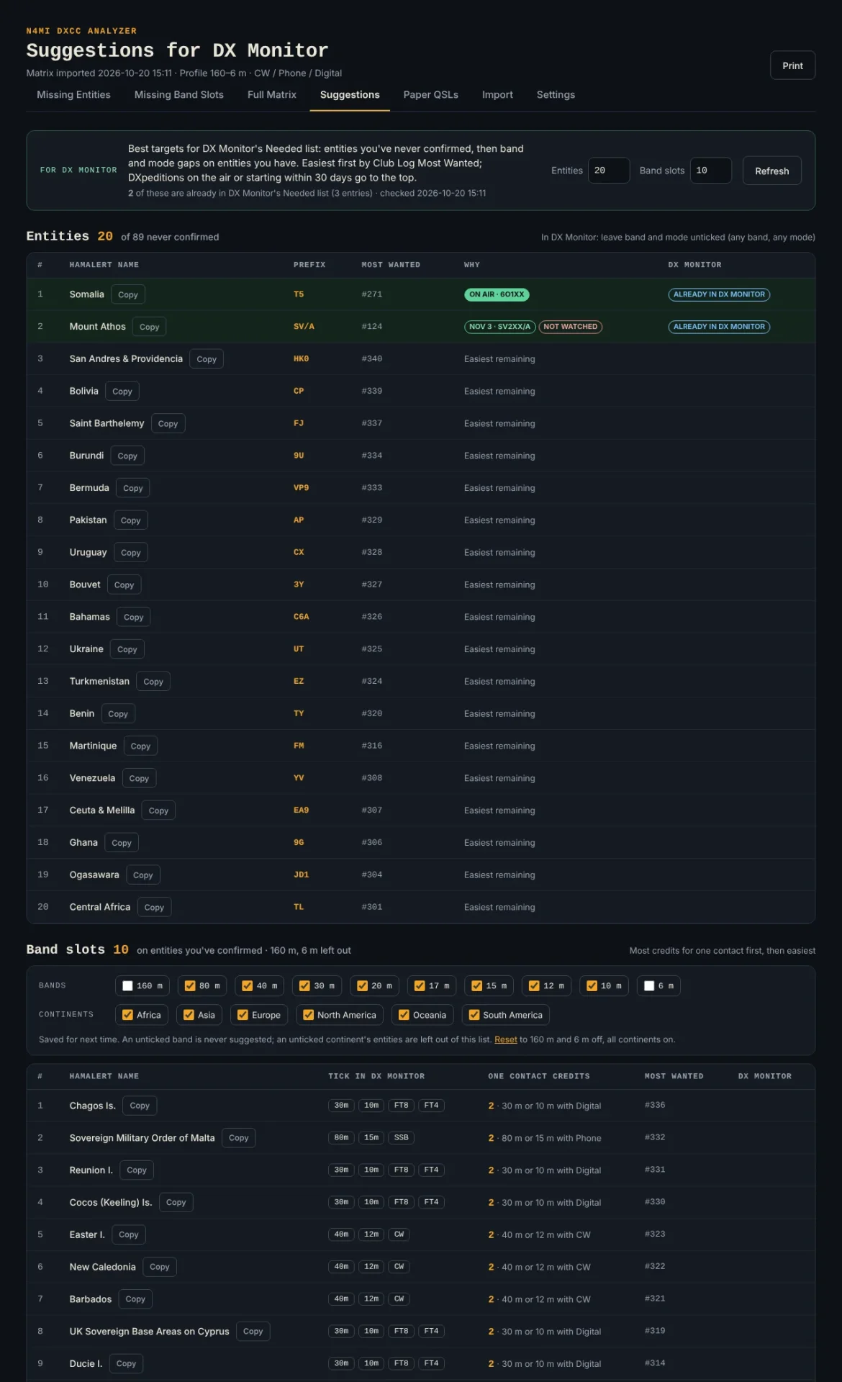Image resolution: width=842 pixels, height=1382 pixels.
Task: Copy the Chagos Is. name
Action: tap(140, 1106)
